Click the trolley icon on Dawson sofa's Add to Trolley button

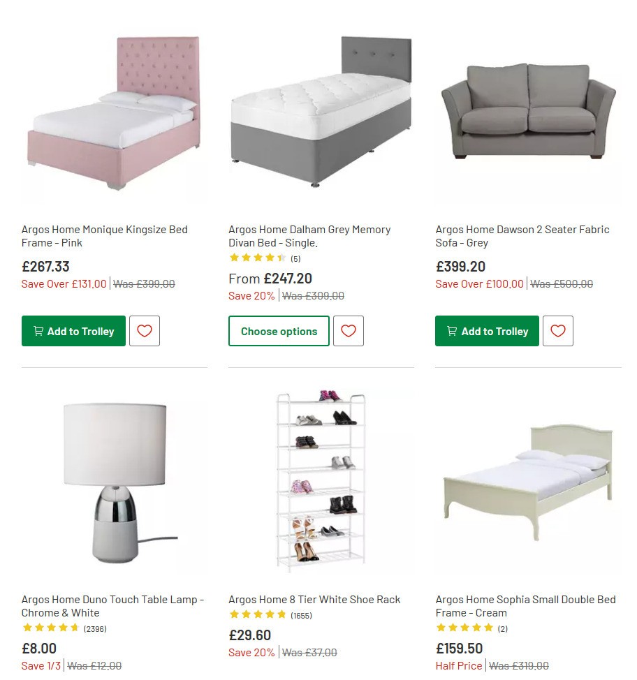pyautogui.click(x=451, y=331)
